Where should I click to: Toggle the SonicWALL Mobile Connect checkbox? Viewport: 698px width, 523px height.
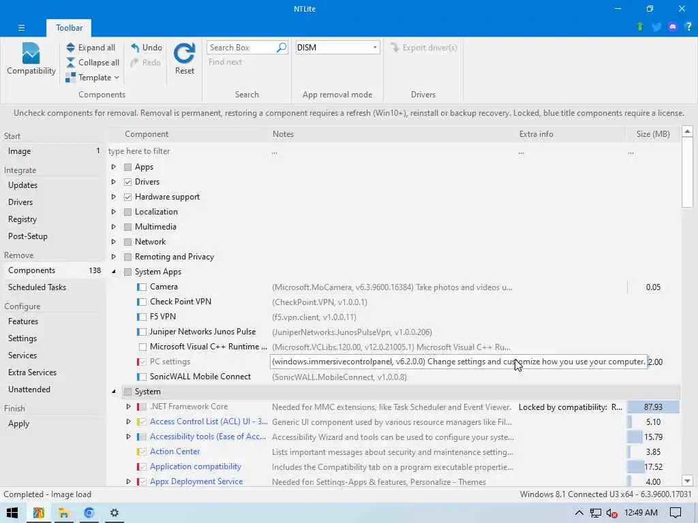(x=142, y=377)
